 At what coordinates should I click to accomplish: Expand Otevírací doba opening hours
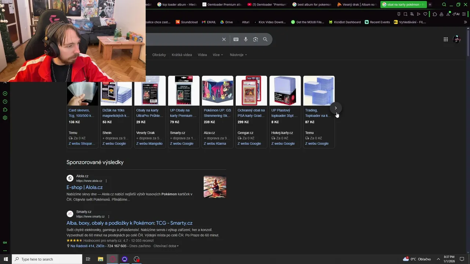pos(166,246)
